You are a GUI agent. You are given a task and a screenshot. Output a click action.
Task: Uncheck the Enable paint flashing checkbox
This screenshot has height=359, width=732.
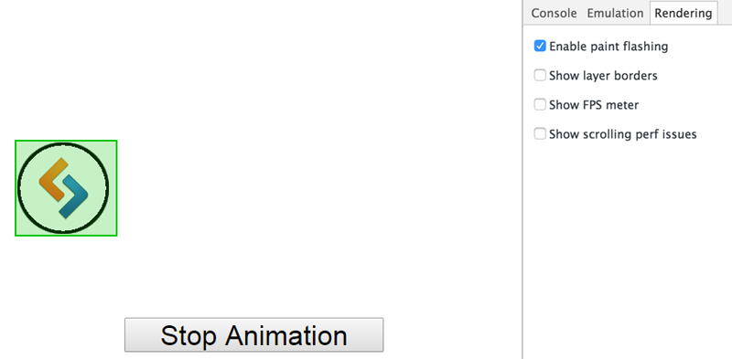pyautogui.click(x=540, y=47)
